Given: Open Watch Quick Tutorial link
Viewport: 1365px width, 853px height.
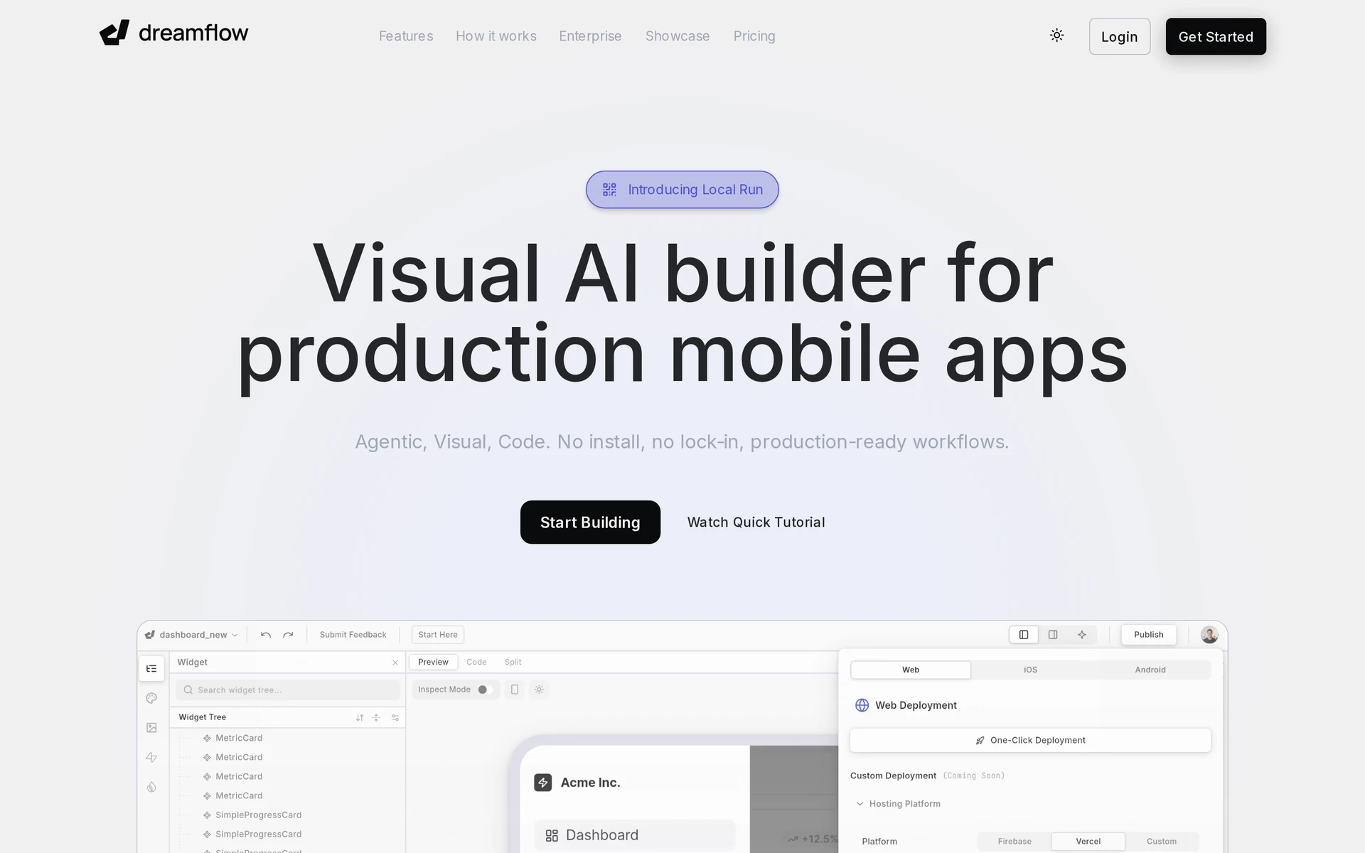Looking at the screenshot, I should coord(756,522).
